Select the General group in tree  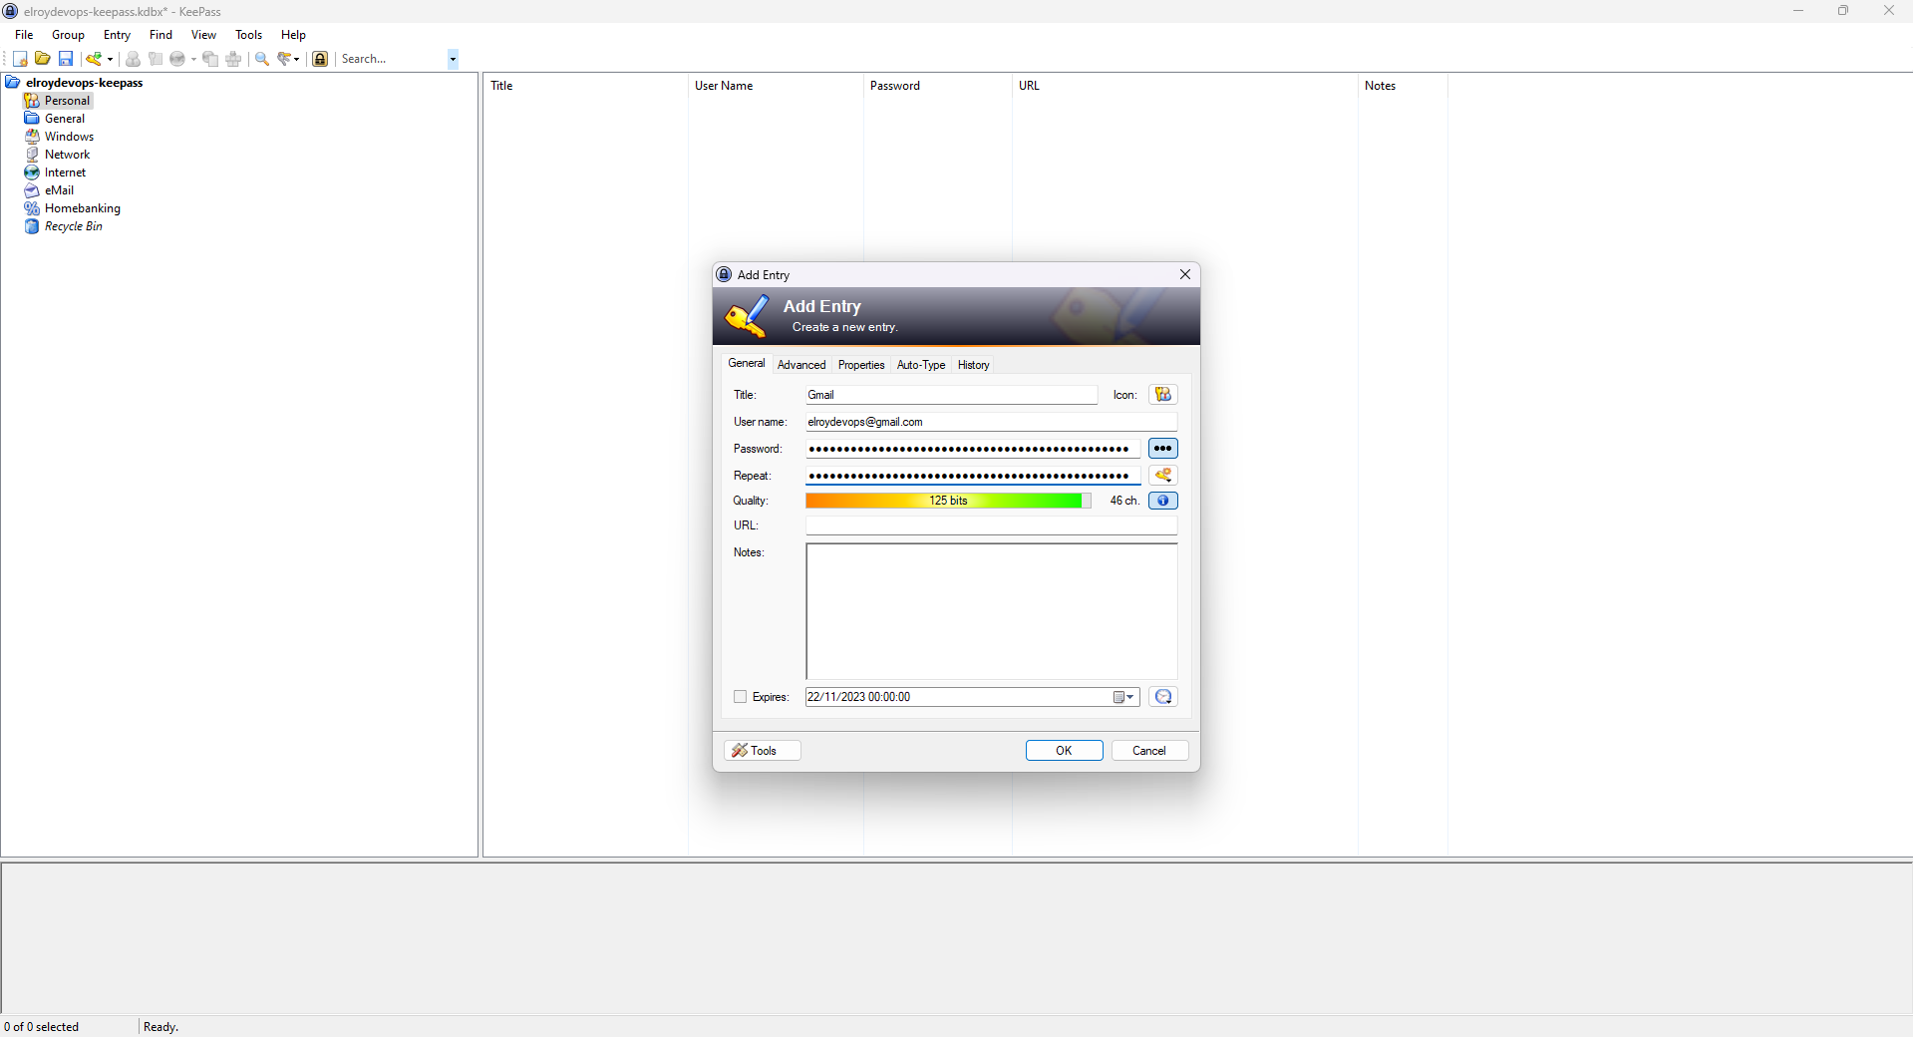(65, 119)
